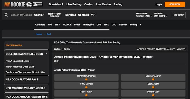Click the lock icon under Cink, Stewart
190x99 pixels.
point(86,87)
